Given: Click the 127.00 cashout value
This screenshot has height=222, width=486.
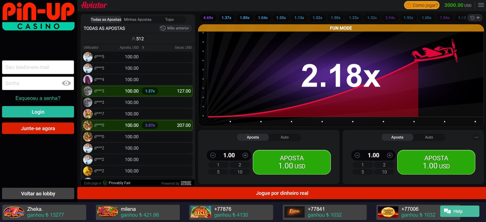Looking at the screenshot, I should [x=184, y=91].
